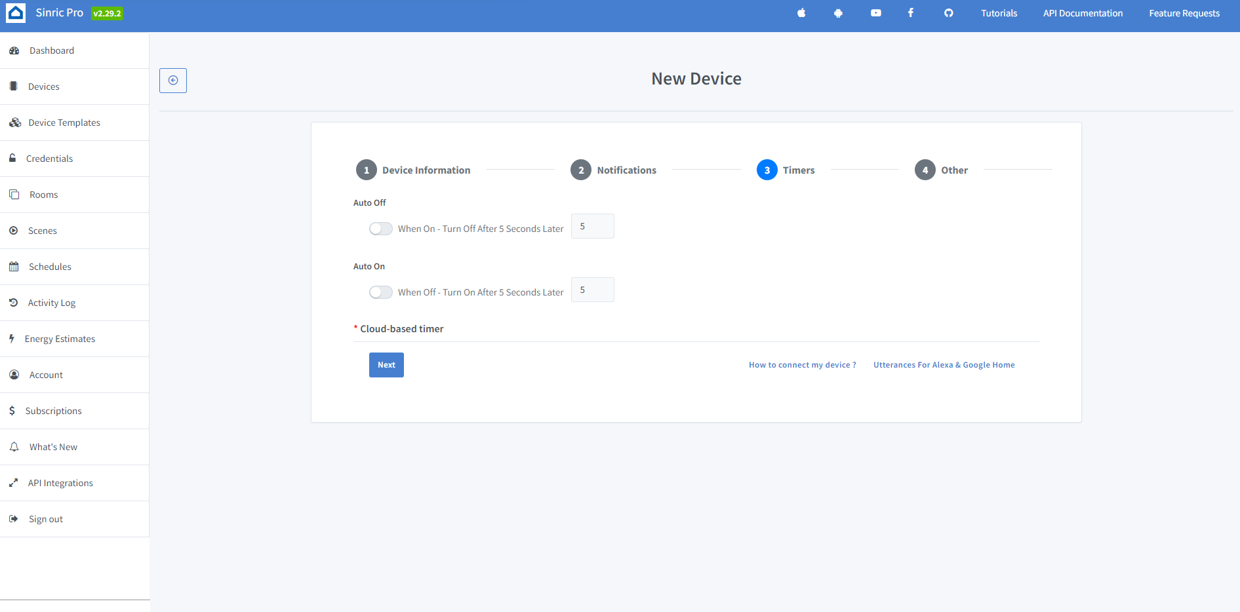Open Credentials in the sidebar
This screenshot has width=1240, height=612.
[75, 159]
